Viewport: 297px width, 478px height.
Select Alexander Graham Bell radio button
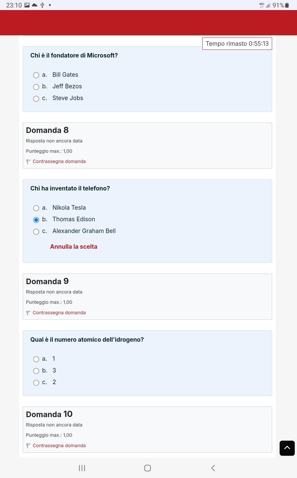(36, 232)
